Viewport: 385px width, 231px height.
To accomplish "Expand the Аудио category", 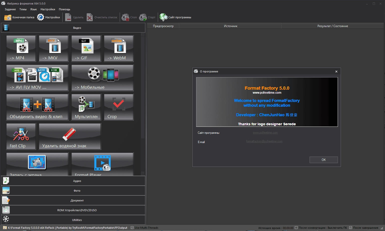I will pos(73,181).
